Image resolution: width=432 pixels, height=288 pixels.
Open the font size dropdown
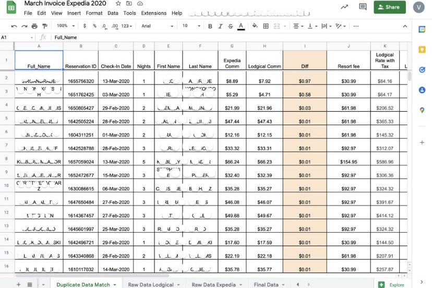pyautogui.click(x=191, y=26)
